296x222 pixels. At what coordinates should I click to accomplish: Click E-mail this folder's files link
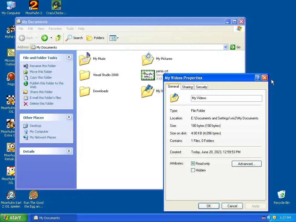[45, 98]
